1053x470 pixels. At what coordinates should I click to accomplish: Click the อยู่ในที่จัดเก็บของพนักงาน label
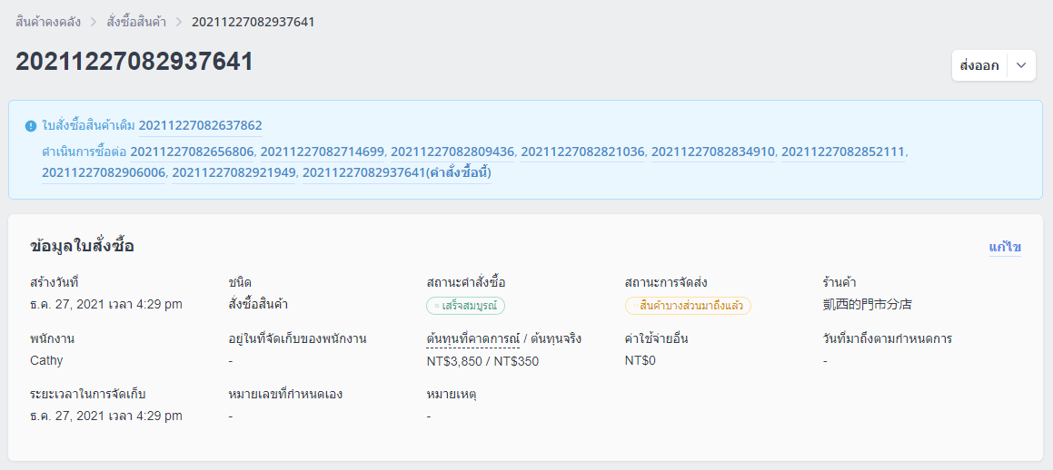click(297, 338)
